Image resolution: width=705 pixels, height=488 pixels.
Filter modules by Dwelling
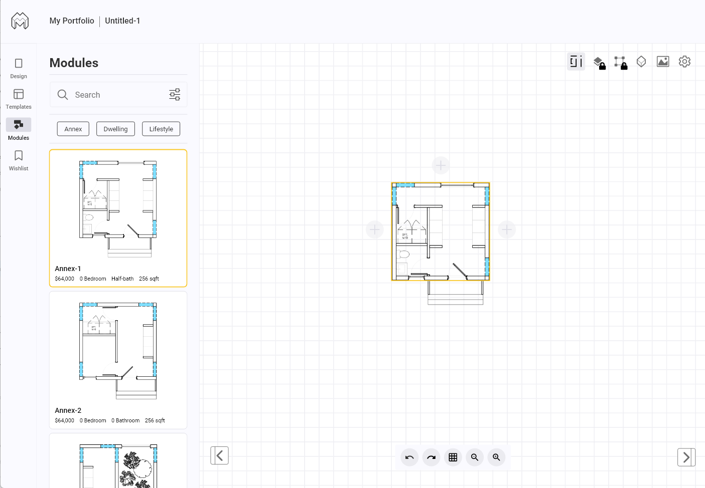coord(115,129)
